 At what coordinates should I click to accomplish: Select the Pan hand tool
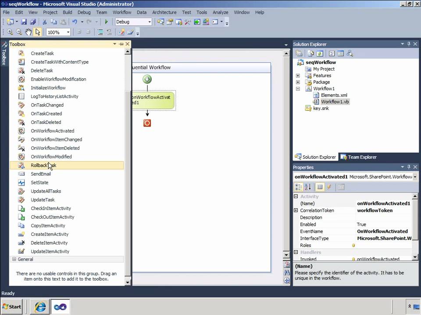28,32
